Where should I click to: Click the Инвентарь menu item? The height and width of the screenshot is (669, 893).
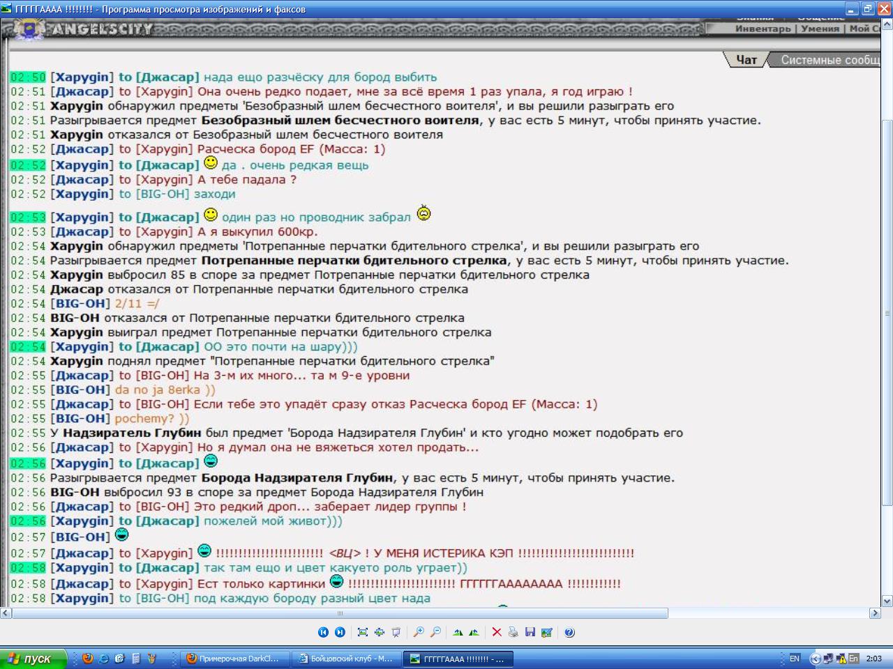pyautogui.click(x=763, y=29)
